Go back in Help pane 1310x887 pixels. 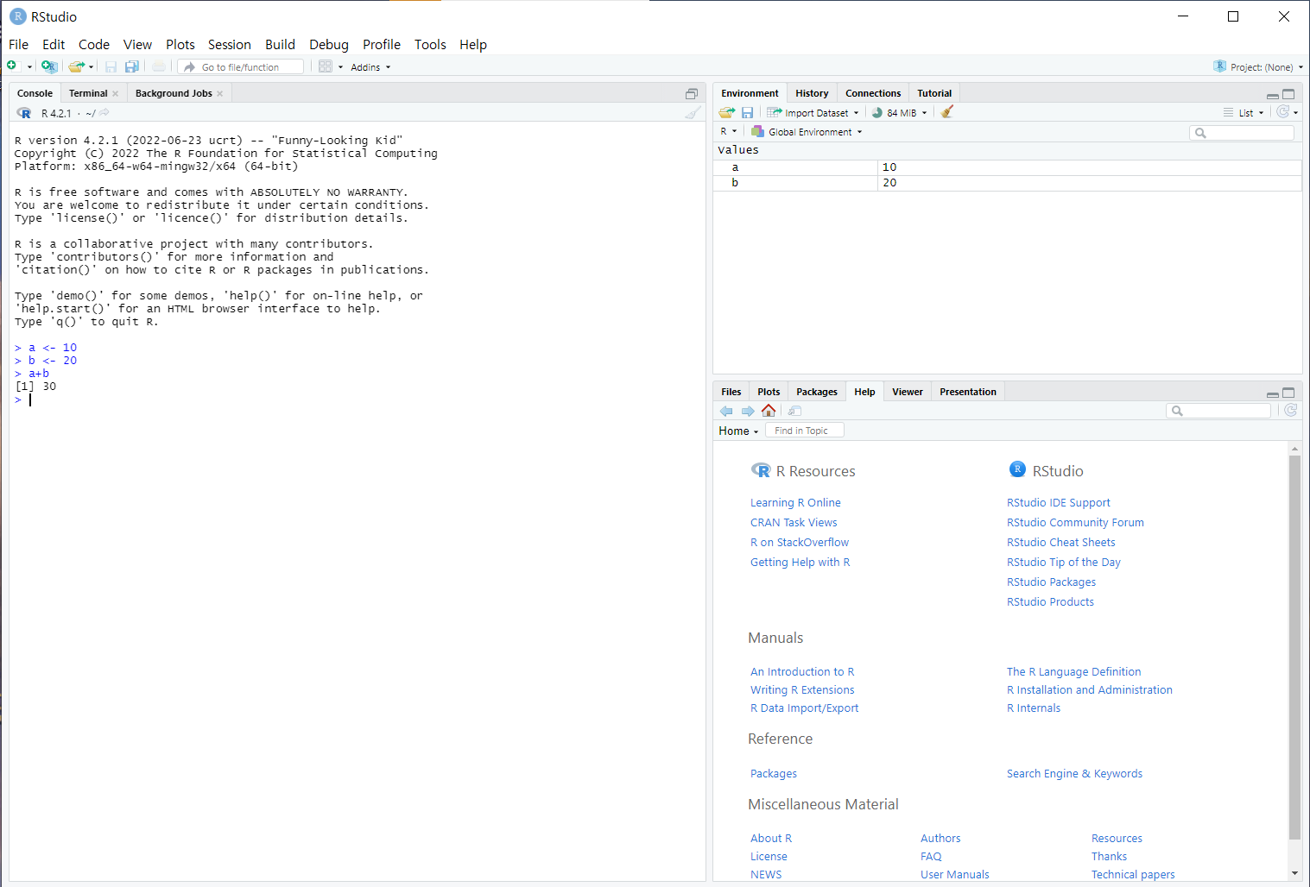pyautogui.click(x=726, y=411)
